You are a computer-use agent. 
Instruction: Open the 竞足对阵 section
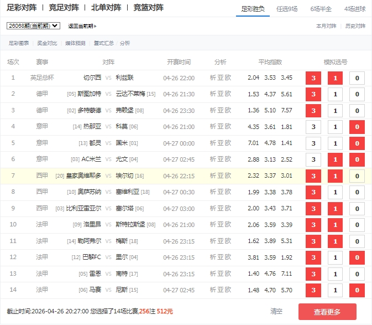[64, 8]
